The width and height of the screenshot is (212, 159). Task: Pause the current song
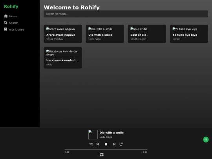point(106,144)
